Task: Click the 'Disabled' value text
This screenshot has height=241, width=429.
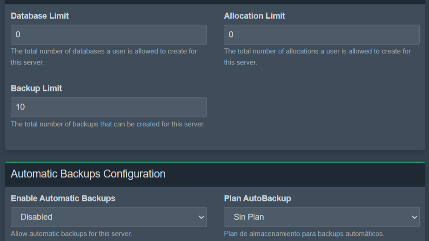Action: [36, 217]
